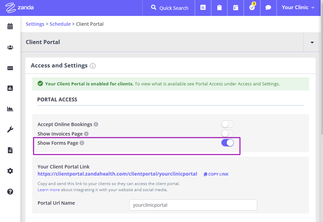The height and width of the screenshot is (222, 323).
Task: Open the Learn more link
Action: 48,189
